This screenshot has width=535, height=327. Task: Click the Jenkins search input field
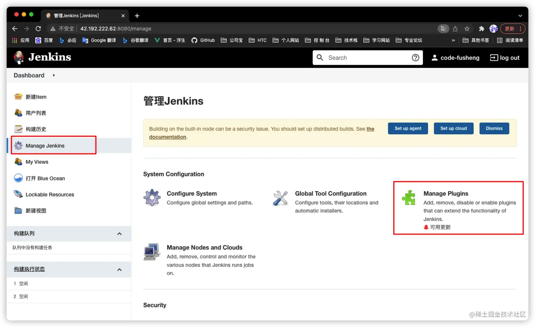[x=368, y=58]
